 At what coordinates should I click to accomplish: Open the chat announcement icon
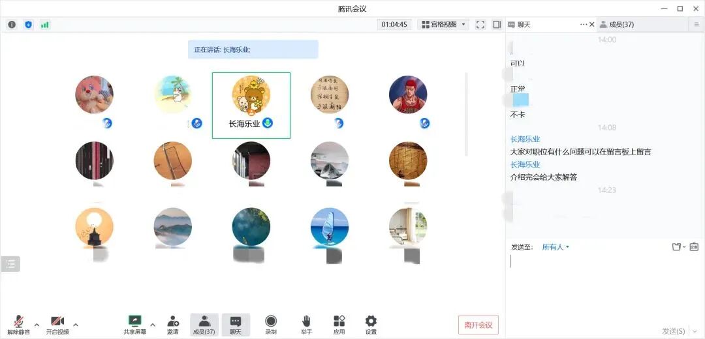pos(694,246)
